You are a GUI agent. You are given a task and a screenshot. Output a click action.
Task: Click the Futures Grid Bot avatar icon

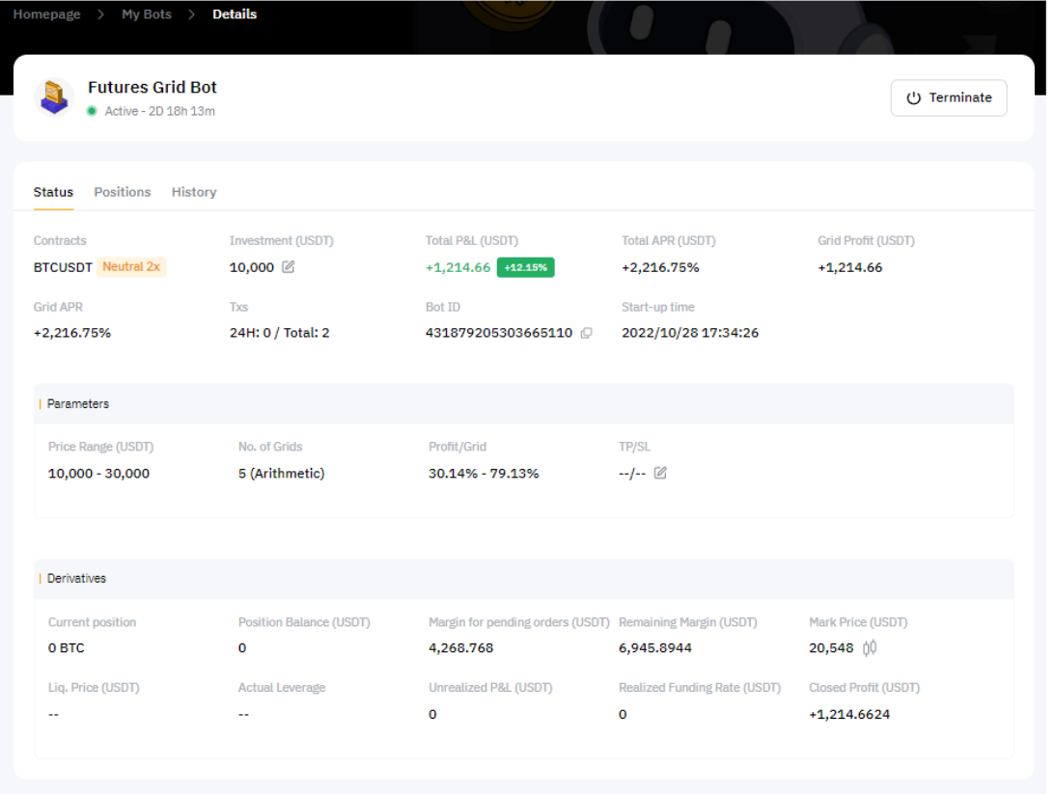[54, 97]
